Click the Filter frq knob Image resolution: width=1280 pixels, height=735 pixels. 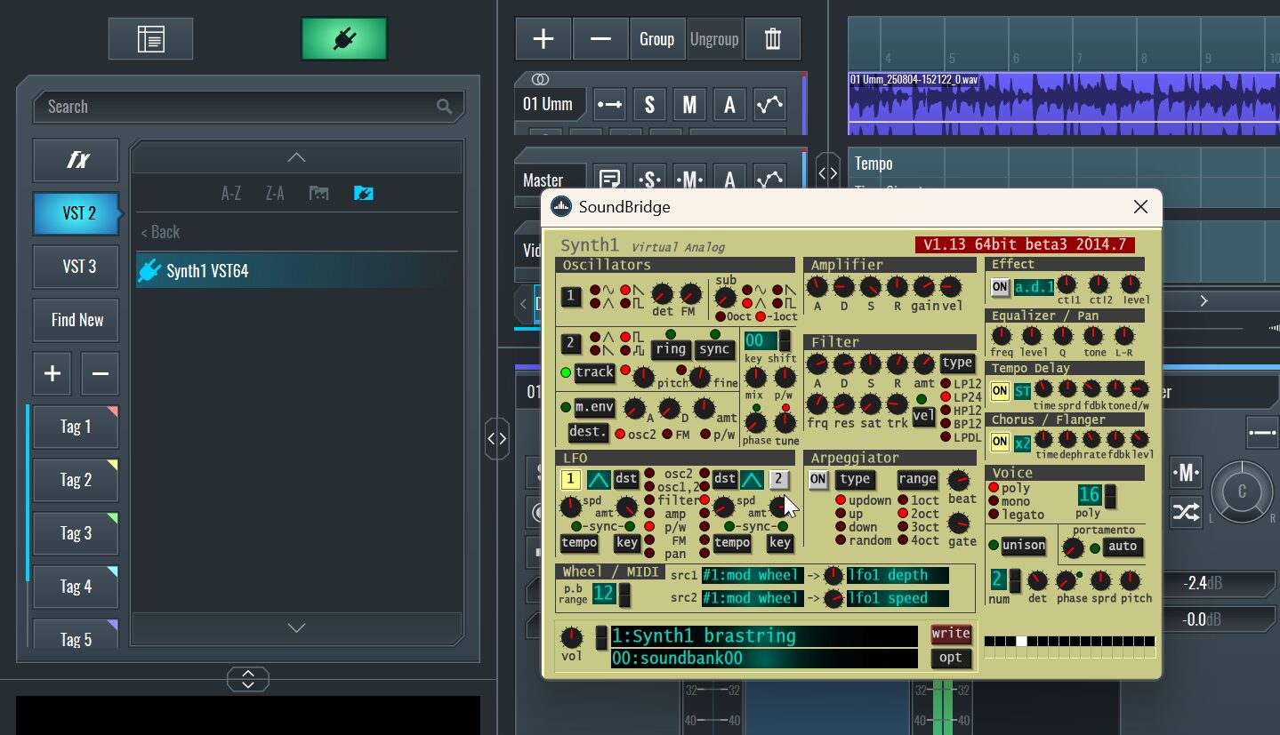pyautogui.click(x=817, y=404)
